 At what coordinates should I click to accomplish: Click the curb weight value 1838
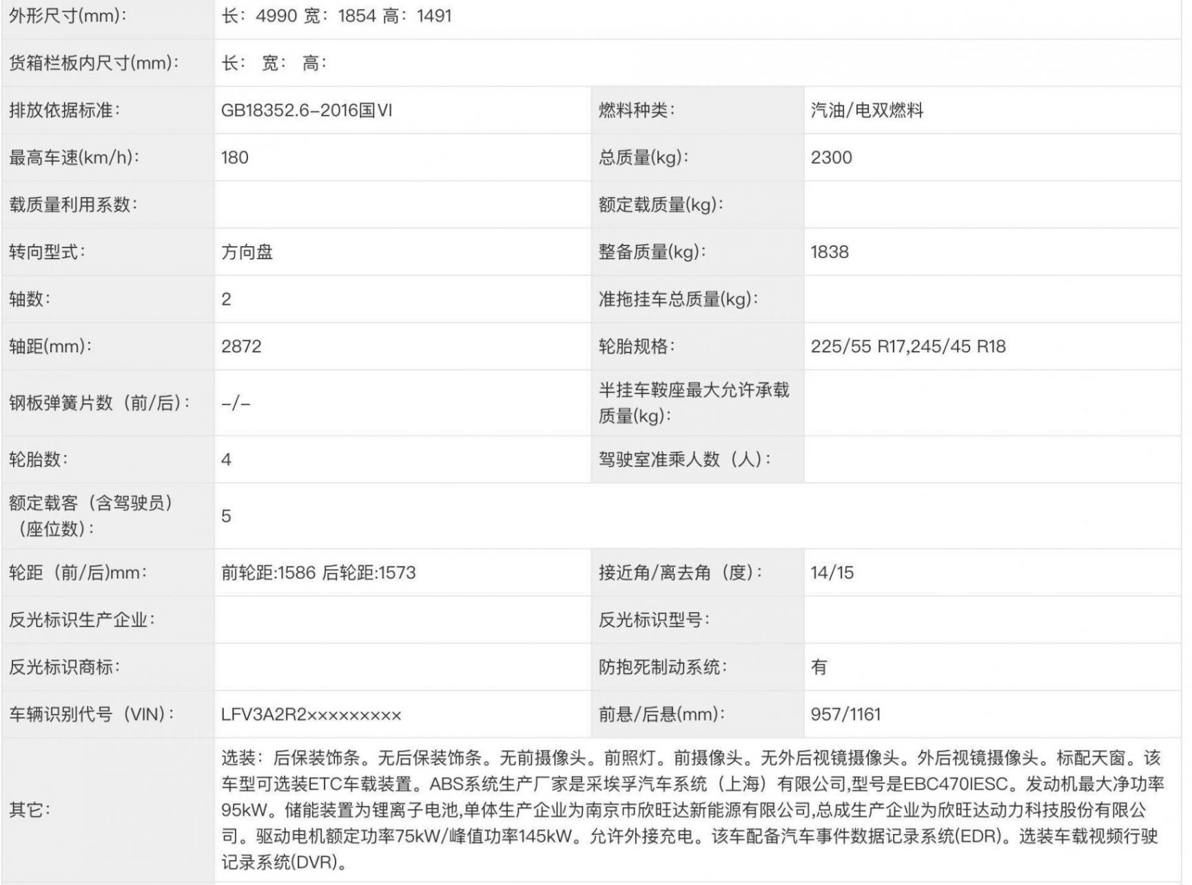830,252
